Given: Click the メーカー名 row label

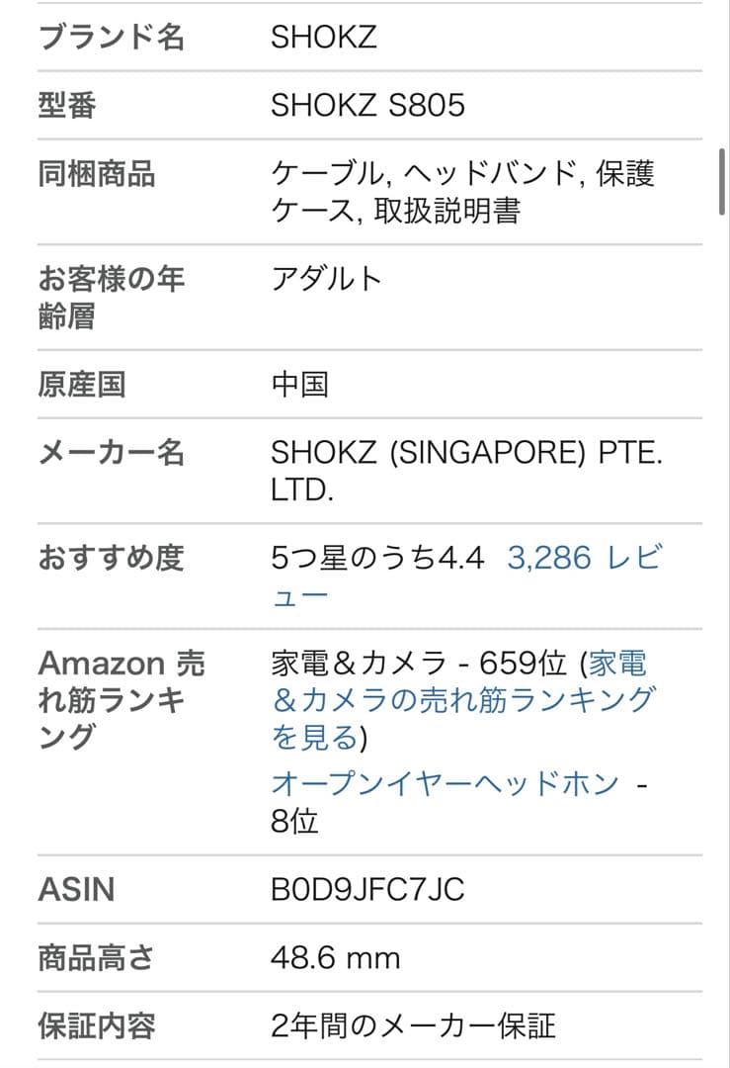Looking at the screenshot, I should pos(111,453).
